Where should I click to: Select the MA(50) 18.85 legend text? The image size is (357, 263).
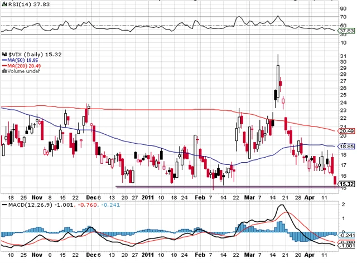tap(23, 60)
